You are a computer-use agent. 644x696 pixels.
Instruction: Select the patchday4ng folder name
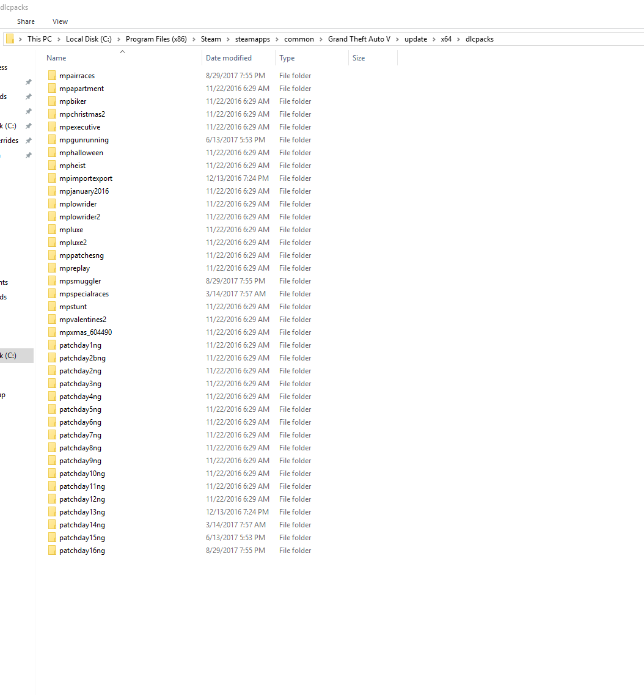click(x=80, y=397)
